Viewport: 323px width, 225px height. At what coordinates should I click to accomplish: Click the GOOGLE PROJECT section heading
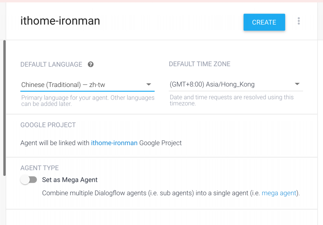click(48, 125)
